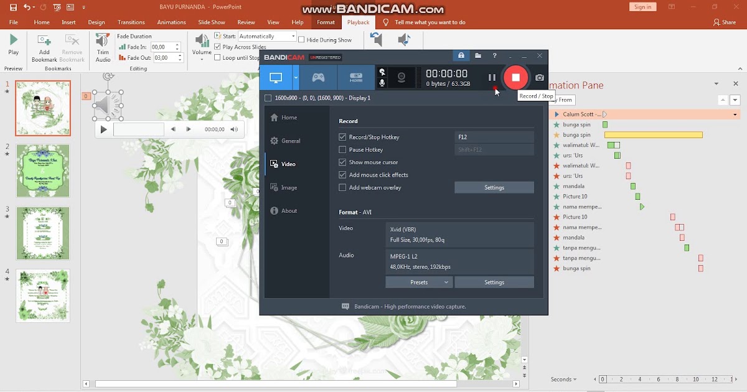The width and height of the screenshot is (747, 392).
Task: Open Bandicam About section
Action: [289, 211]
